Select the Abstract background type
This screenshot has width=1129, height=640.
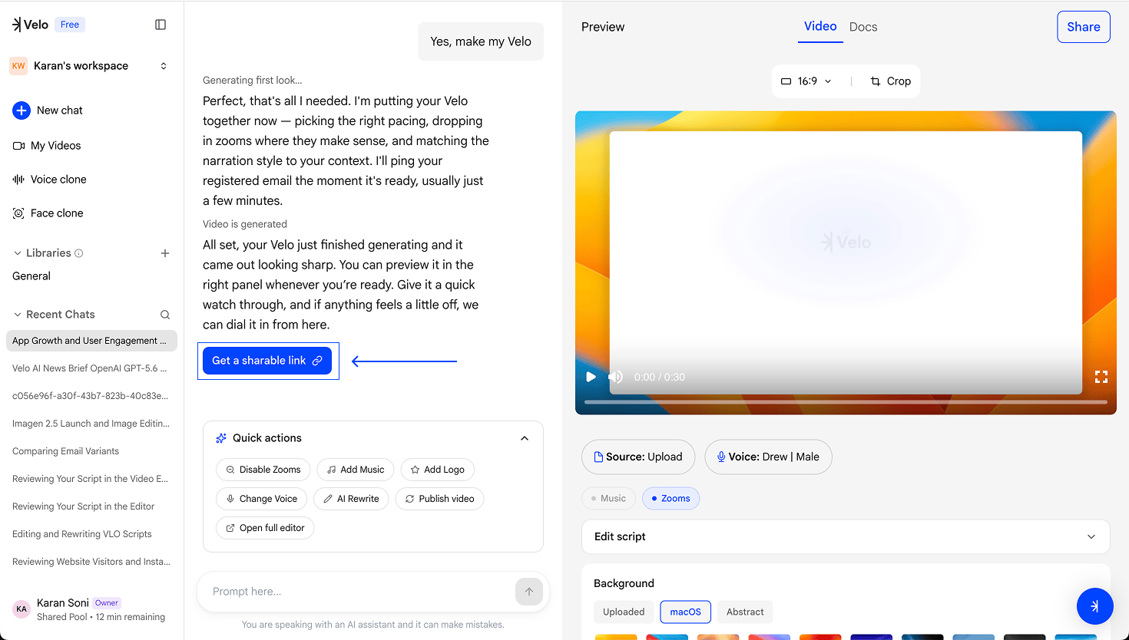click(745, 612)
